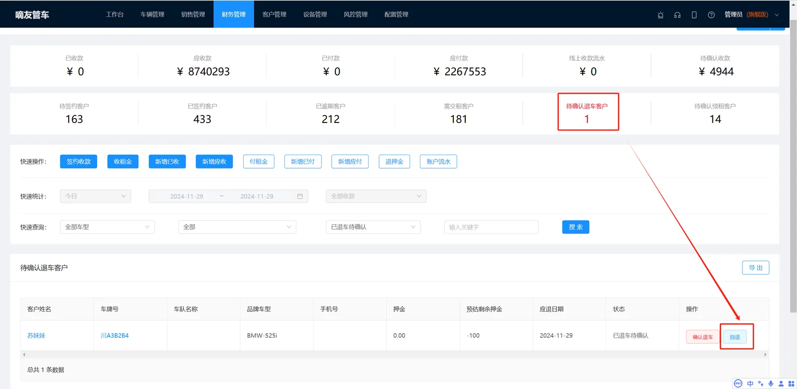The width and height of the screenshot is (797, 389).
Task: Open the mobile phone icon in header
Action: pyautogui.click(x=694, y=15)
